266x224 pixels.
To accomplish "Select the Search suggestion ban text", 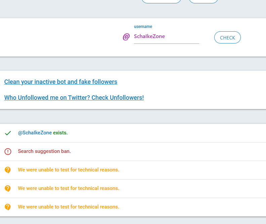I will click(x=44, y=151).
